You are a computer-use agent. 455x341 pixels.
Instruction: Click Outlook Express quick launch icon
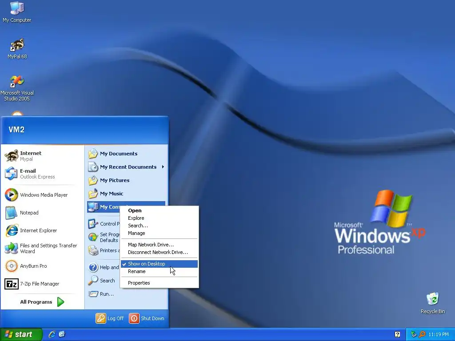(x=62, y=334)
